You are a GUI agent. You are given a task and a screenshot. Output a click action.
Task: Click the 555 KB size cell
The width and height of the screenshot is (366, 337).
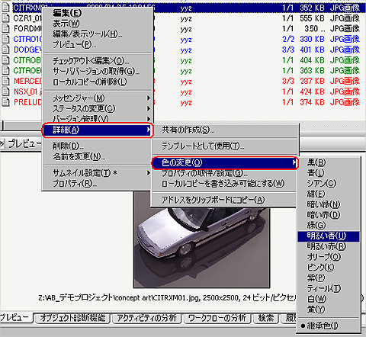tap(312, 18)
